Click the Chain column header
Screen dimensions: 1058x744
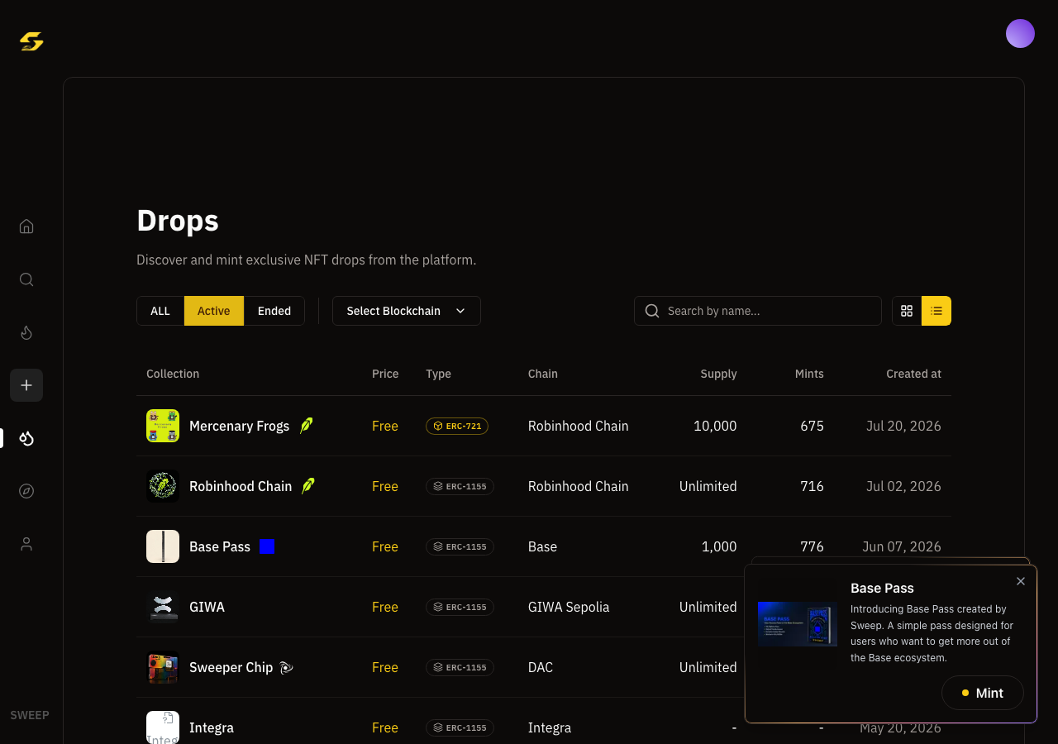click(x=543, y=374)
